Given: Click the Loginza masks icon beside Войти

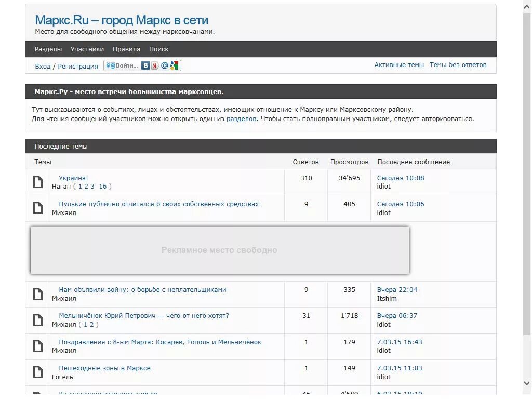Looking at the screenshot, I should click(x=111, y=65).
